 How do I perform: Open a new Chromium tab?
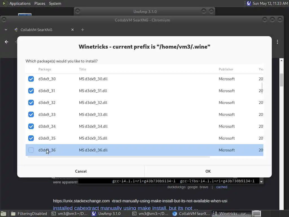(83, 30)
